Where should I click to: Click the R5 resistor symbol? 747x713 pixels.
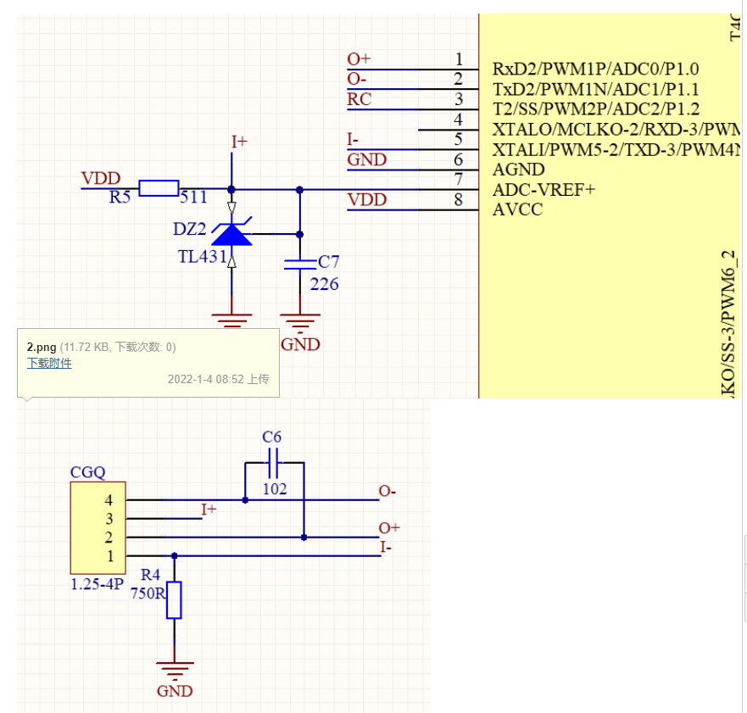pyautogui.click(x=159, y=188)
